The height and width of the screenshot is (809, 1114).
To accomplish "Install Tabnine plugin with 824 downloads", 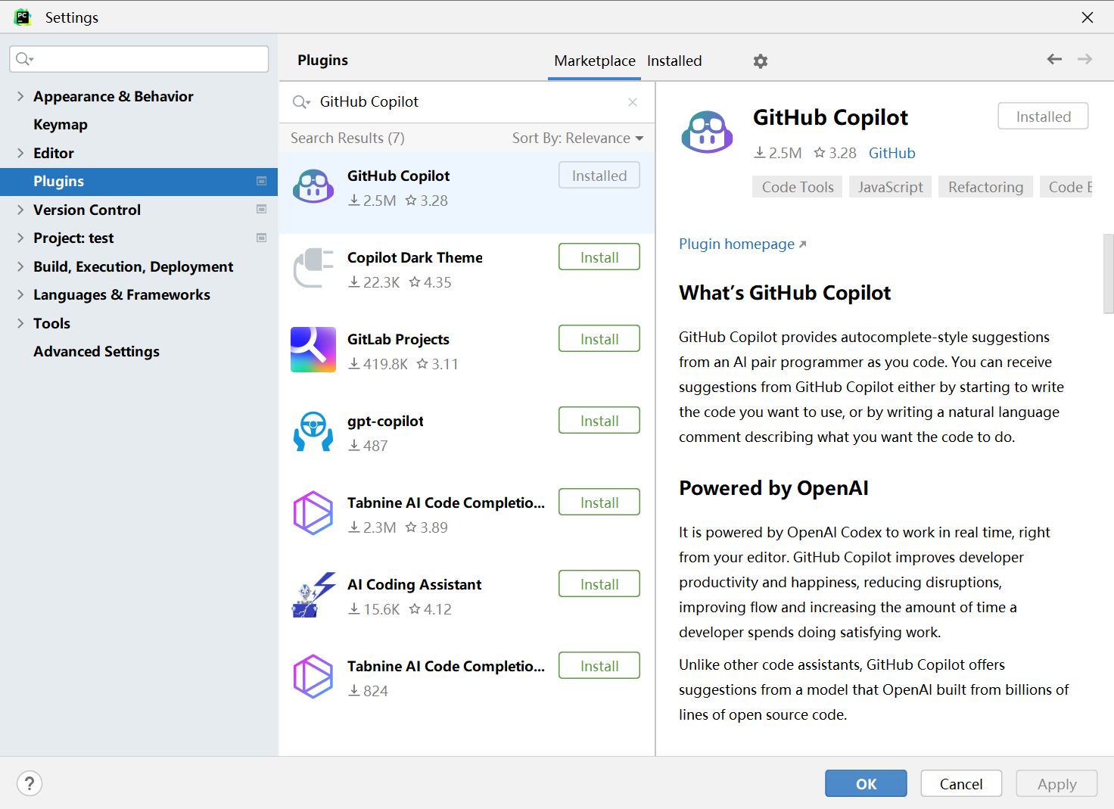I will point(599,666).
